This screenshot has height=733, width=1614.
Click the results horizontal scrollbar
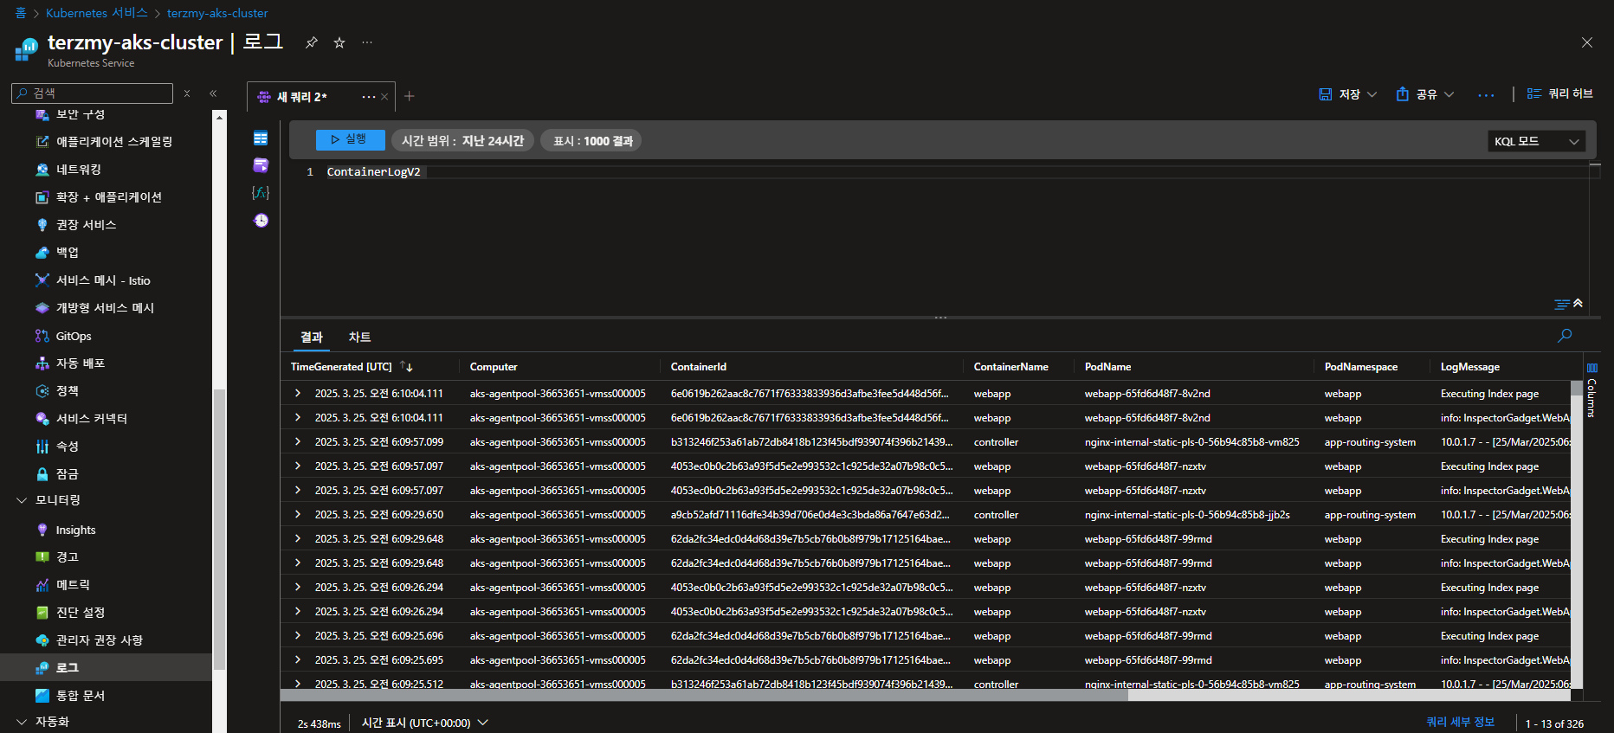point(705,695)
